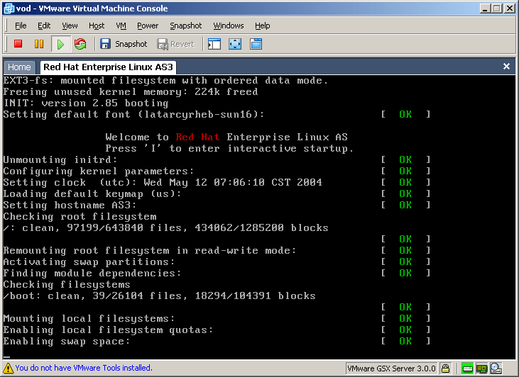Click the green hard disk device icon
This screenshot has height=377, width=519.
[x=467, y=368]
